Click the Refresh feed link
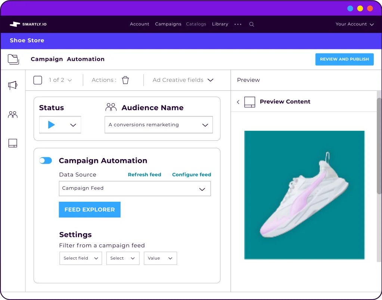 click(145, 174)
